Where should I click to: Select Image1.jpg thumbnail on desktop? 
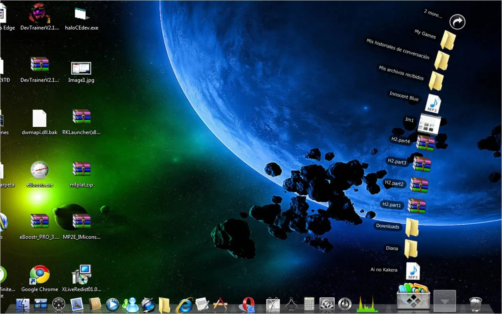point(81,68)
